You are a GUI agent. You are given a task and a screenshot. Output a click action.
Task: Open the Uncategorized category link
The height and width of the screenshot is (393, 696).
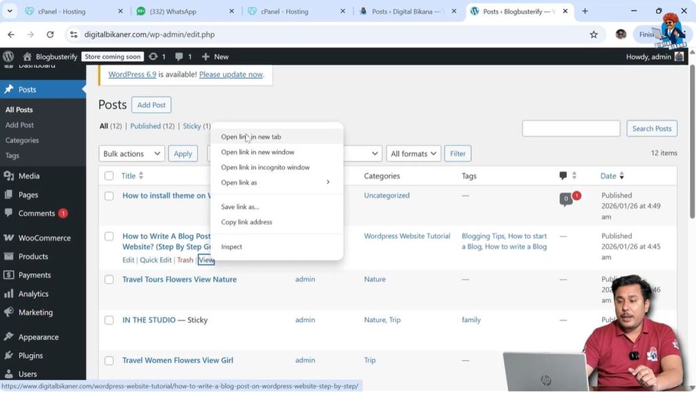click(x=387, y=195)
